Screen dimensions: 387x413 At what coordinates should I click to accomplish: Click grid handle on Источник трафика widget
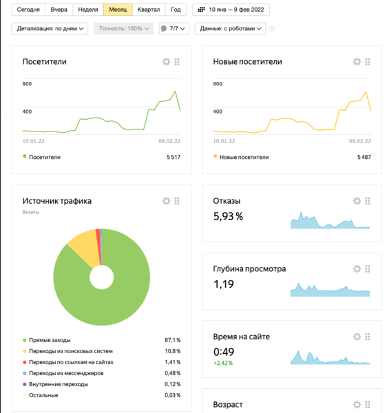(x=177, y=201)
